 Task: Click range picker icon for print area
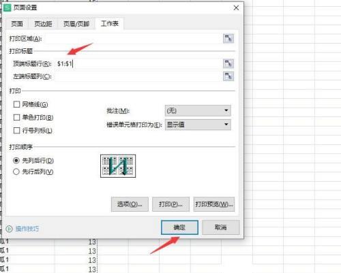point(228,39)
